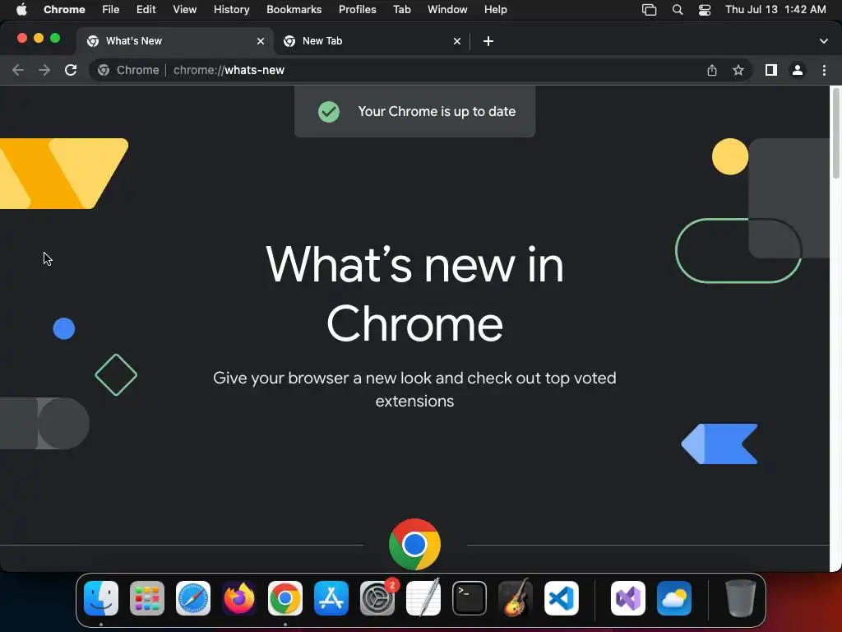Open Spotlight search in menu bar
Screen dimensions: 842x632
[678, 10]
